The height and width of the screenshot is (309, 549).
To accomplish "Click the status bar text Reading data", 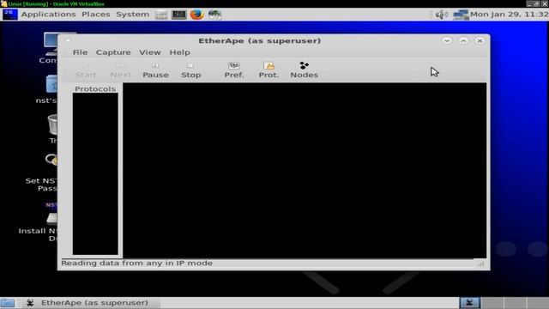I will click(136, 264).
